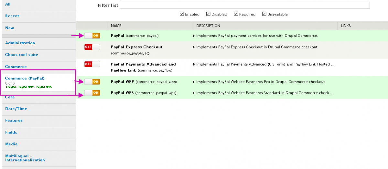
Task: Click the NAME column header
Action: [150, 26]
